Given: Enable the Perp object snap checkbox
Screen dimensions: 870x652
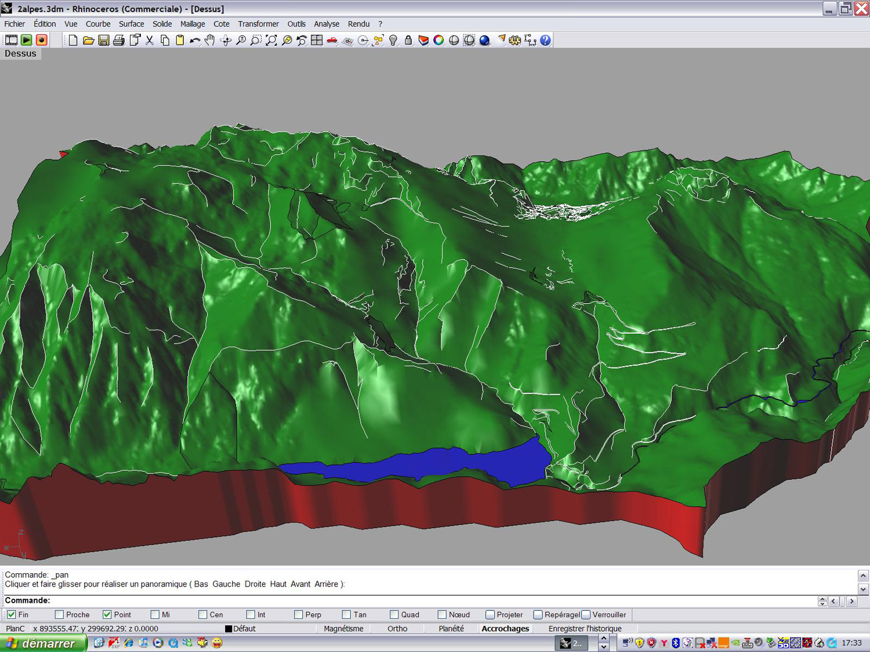Looking at the screenshot, I should click(x=299, y=614).
